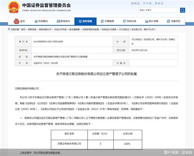This screenshot has width=194, height=156.
Task: Click the house icon for 机构概况
Action: [36, 21]
